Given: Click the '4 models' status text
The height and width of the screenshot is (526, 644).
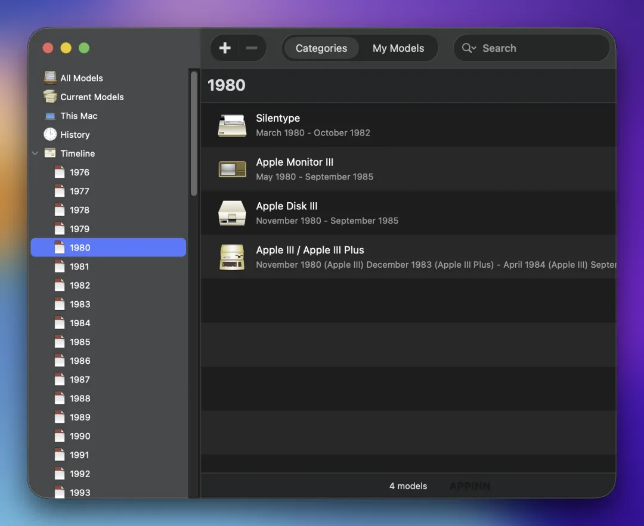Looking at the screenshot, I should point(408,486).
